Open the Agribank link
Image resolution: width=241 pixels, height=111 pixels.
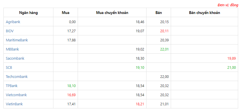pos(13,22)
